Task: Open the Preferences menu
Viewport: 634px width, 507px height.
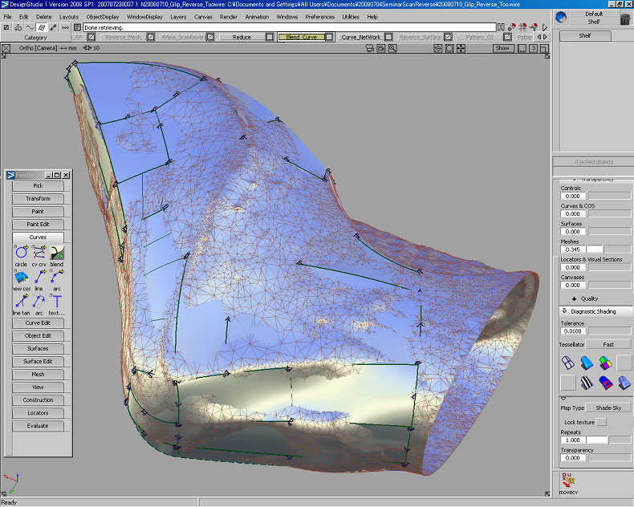Action: pos(319,16)
